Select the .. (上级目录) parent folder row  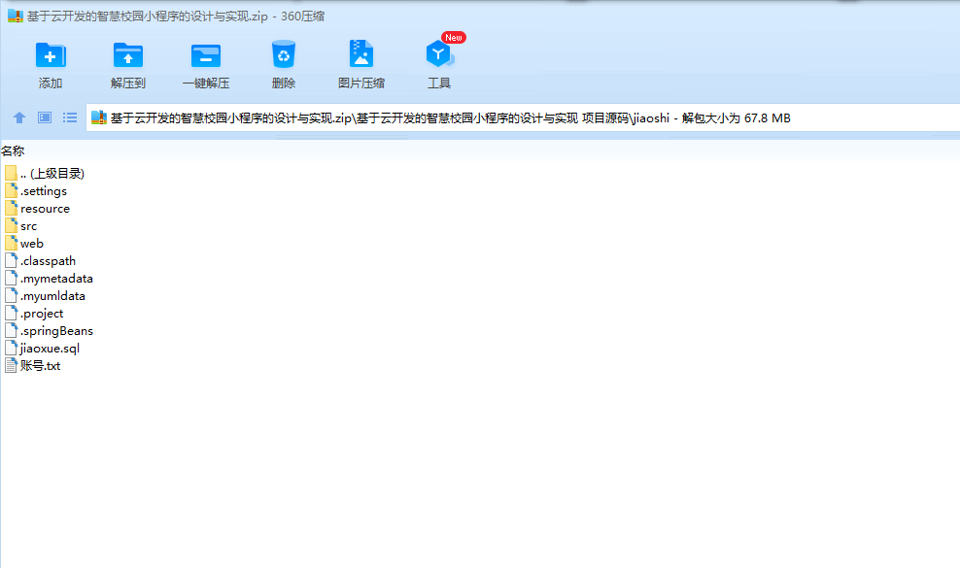[44, 174]
